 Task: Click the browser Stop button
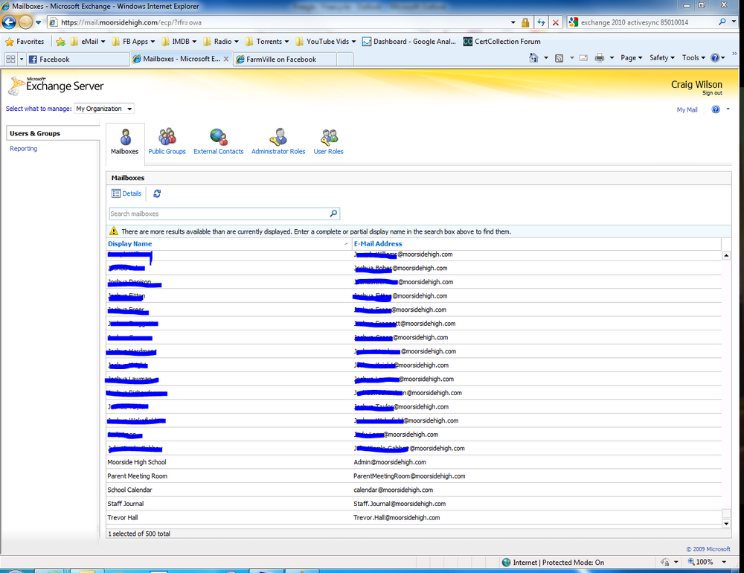[556, 22]
